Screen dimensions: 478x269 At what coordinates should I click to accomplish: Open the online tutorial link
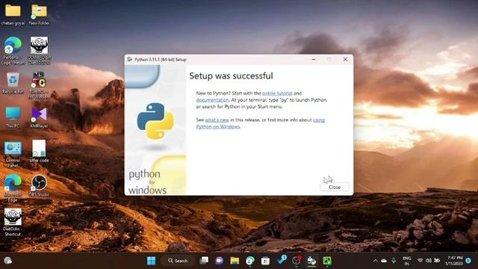pyautogui.click(x=277, y=93)
